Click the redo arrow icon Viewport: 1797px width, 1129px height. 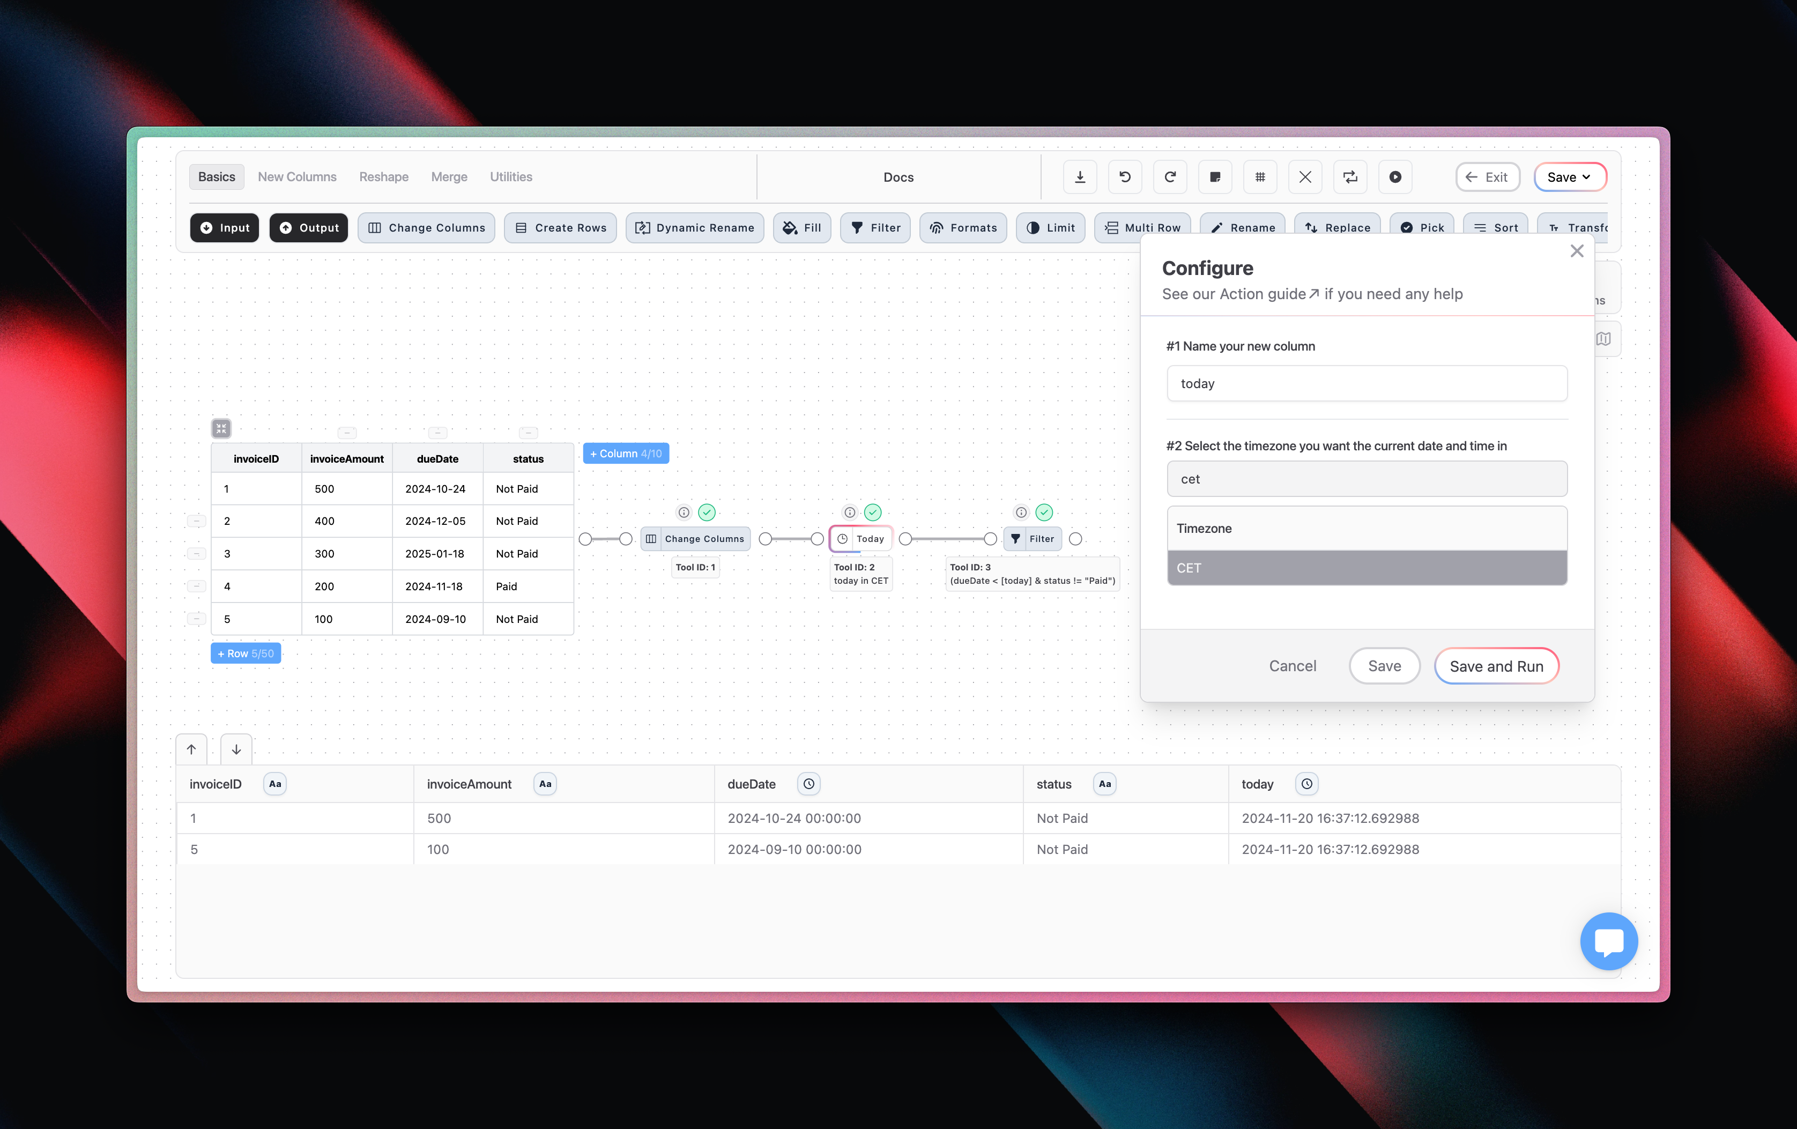[1169, 177]
